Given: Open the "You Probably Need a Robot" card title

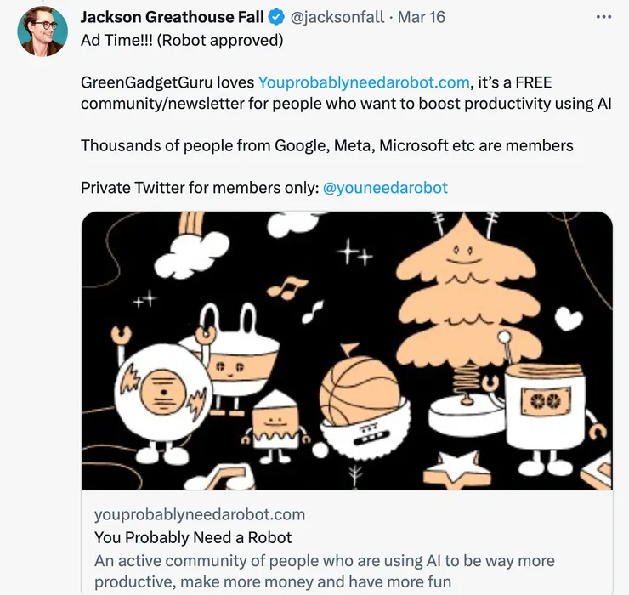Looking at the screenshot, I should 193,537.
